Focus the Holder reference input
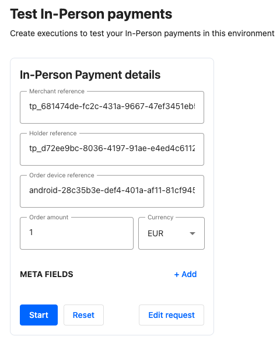The width and height of the screenshot is (280, 343). 112,149
